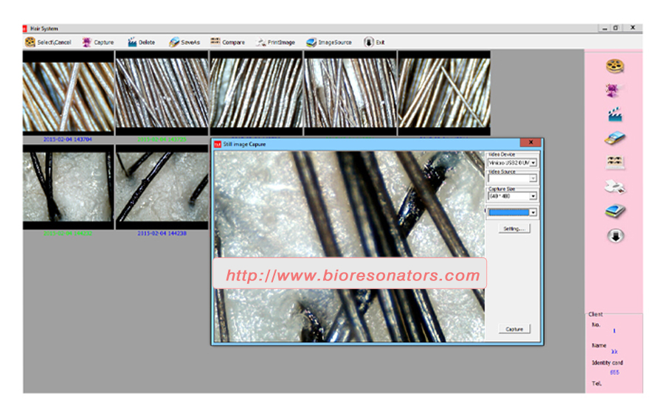Click Exit in the toolbar
Screen dimensions: 664x399
(x=374, y=42)
